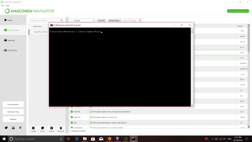Image resolution: width=252 pixels, height=142 pixels.
Task: Click the Feedback button
Action: (13, 119)
